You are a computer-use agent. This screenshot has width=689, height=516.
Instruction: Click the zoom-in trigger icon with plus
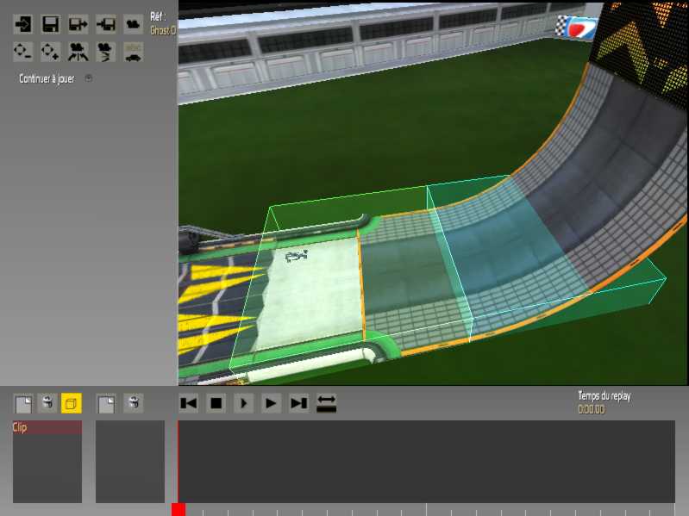pos(51,52)
